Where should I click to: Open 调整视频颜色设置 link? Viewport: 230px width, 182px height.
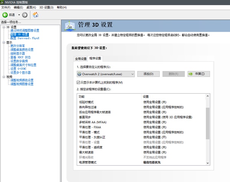click(22, 80)
